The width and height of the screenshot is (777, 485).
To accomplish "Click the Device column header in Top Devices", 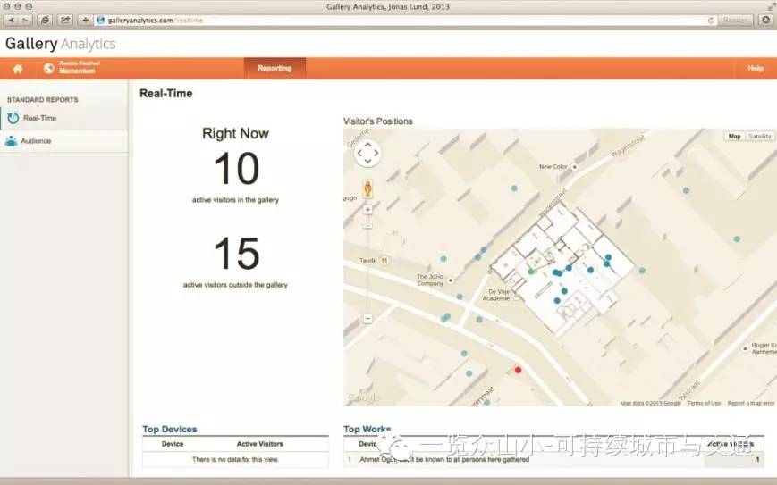I will pyautogui.click(x=173, y=444).
